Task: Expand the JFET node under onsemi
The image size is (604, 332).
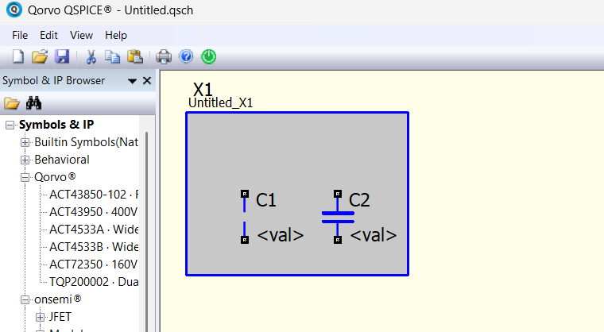Action: [40, 317]
